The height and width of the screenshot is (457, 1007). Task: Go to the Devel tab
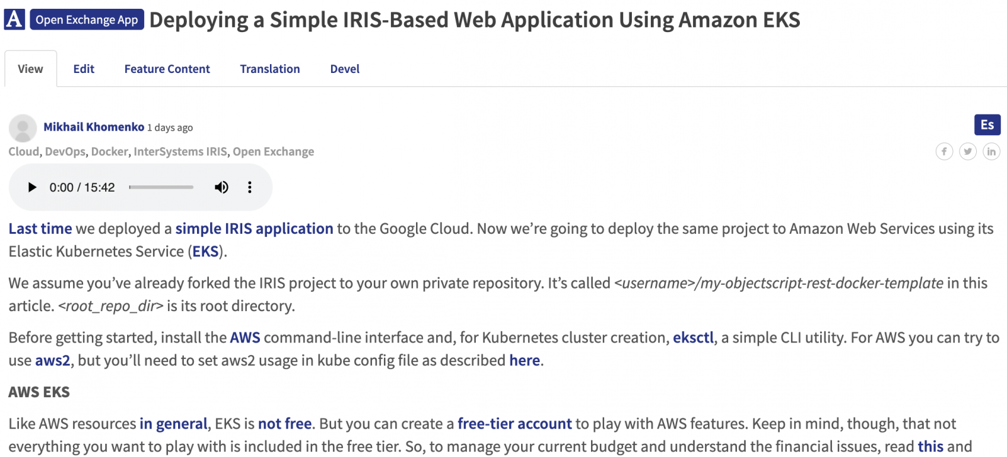(x=345, y=69)
